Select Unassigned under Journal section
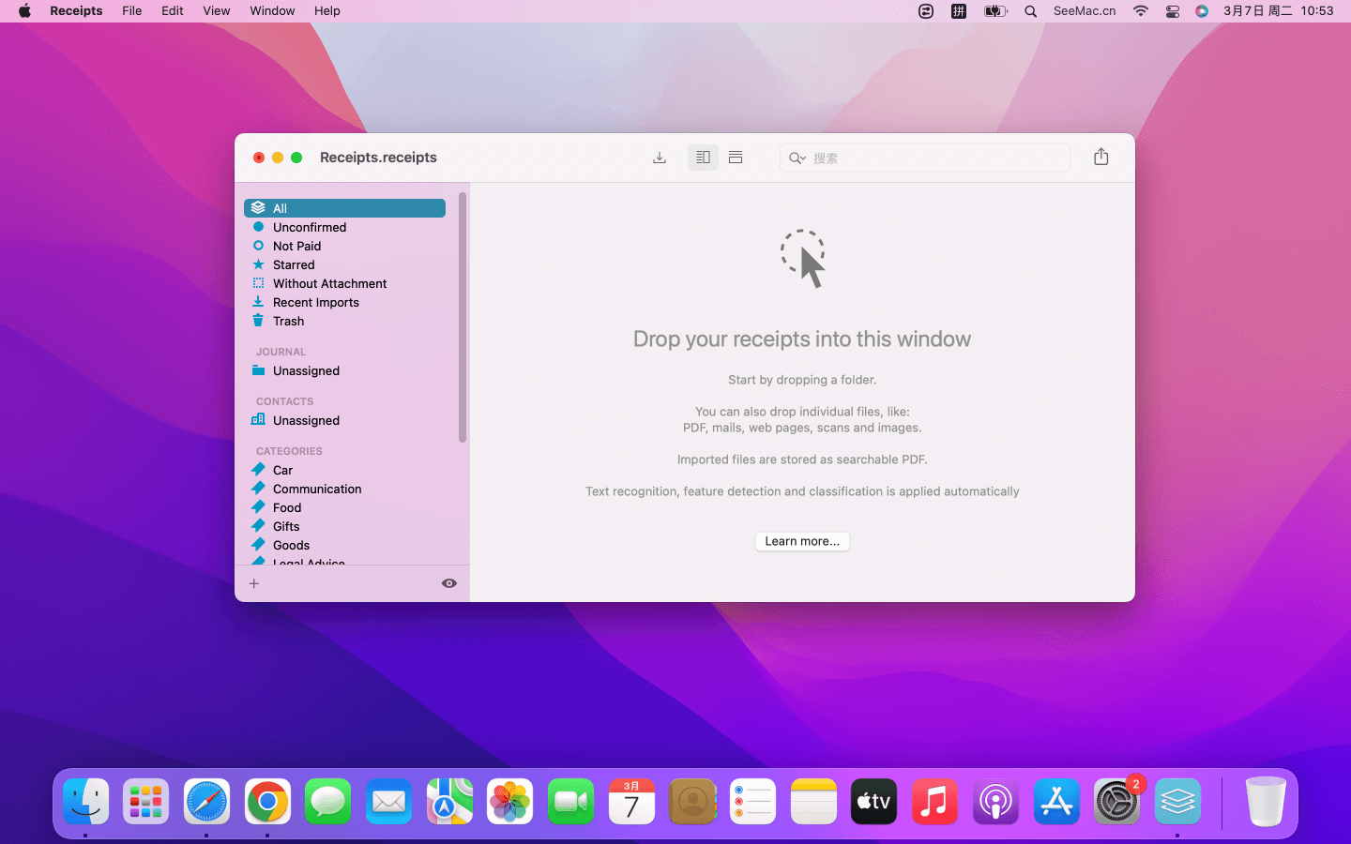The image size is (1351, 844). [x=306, y=370]
